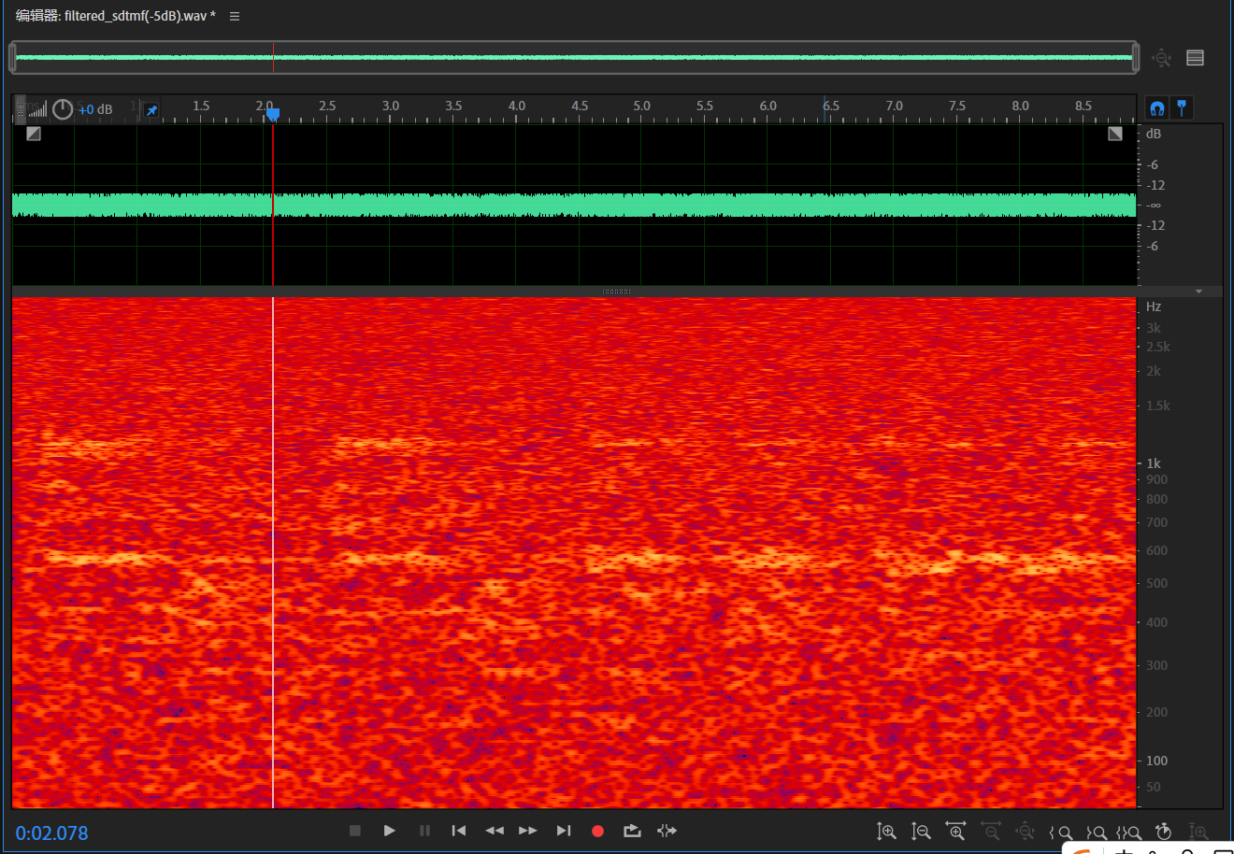Open the editor panel menu (three lines)

tap(235, 16)
